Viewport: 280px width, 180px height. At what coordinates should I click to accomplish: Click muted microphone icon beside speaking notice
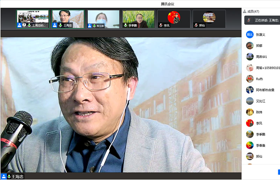click(x=249, y=20)
